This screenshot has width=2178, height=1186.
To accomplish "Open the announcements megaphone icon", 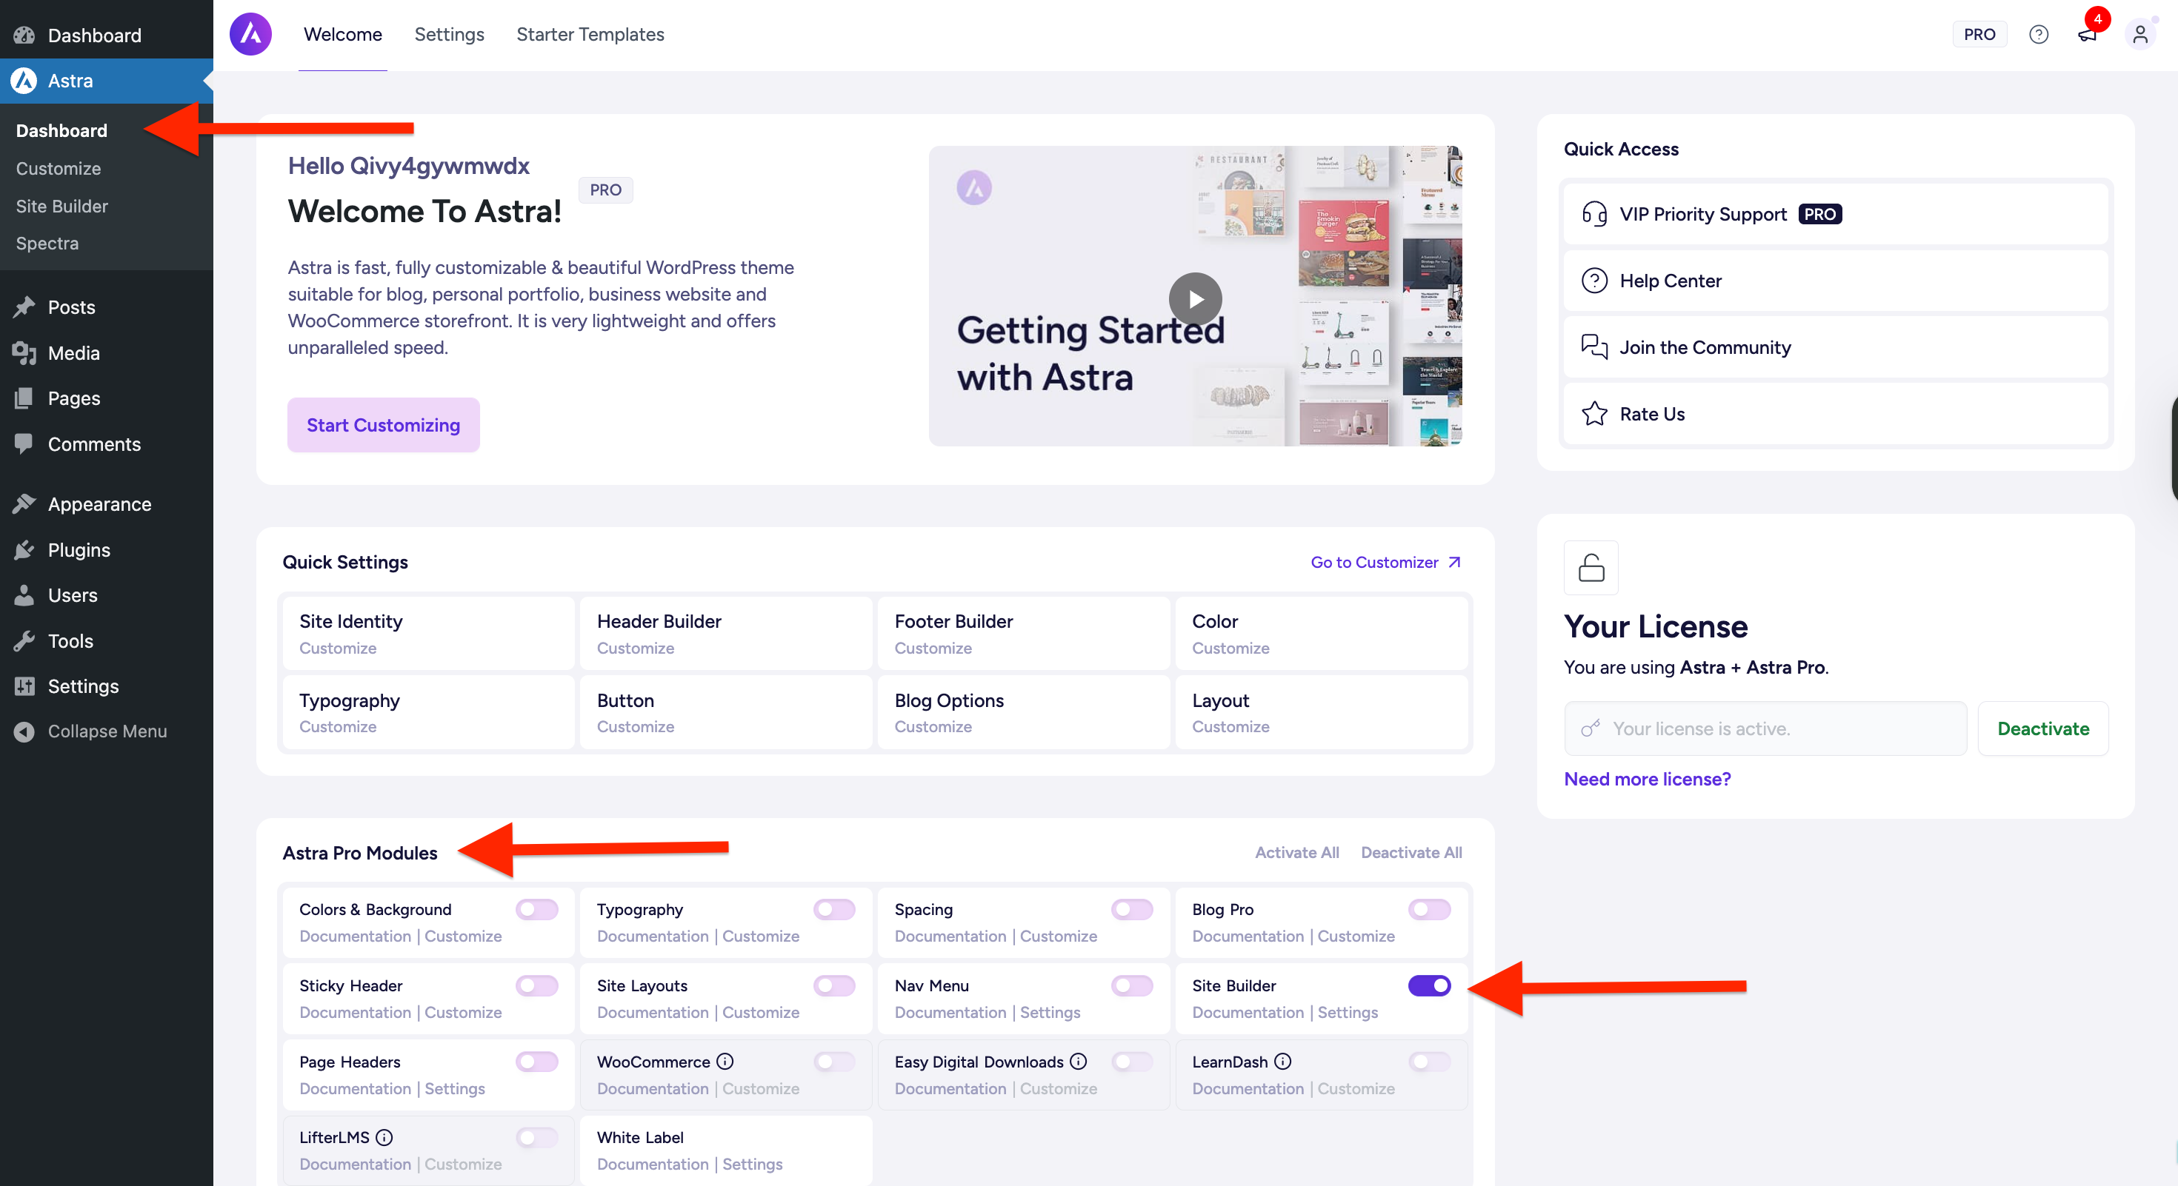I will pyautogui.click(x=2087, y=35).
